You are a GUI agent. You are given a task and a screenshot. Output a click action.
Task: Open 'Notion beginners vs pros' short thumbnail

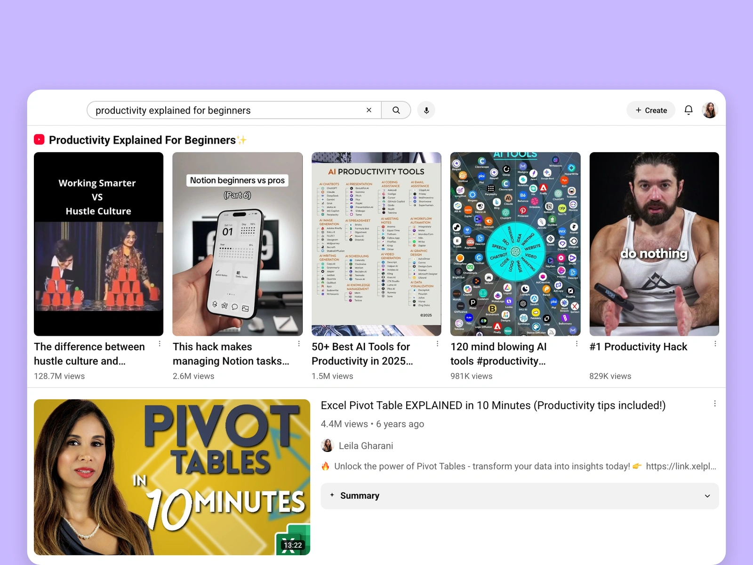click(237, 244)
